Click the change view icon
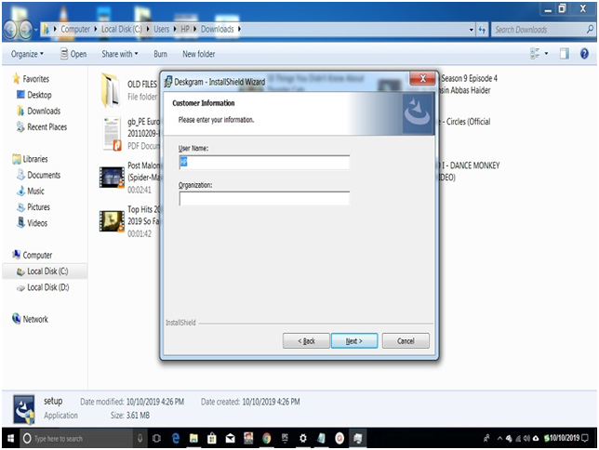This screenshot has width=599, height=450. click(535, 54)
